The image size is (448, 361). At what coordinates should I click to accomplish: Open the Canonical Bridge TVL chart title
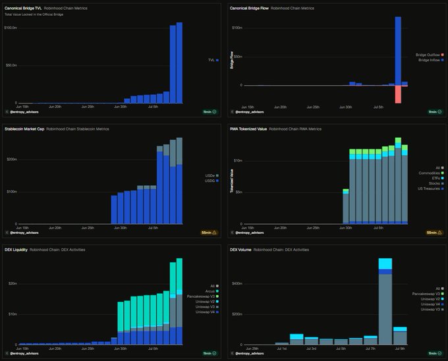point(23,9)
